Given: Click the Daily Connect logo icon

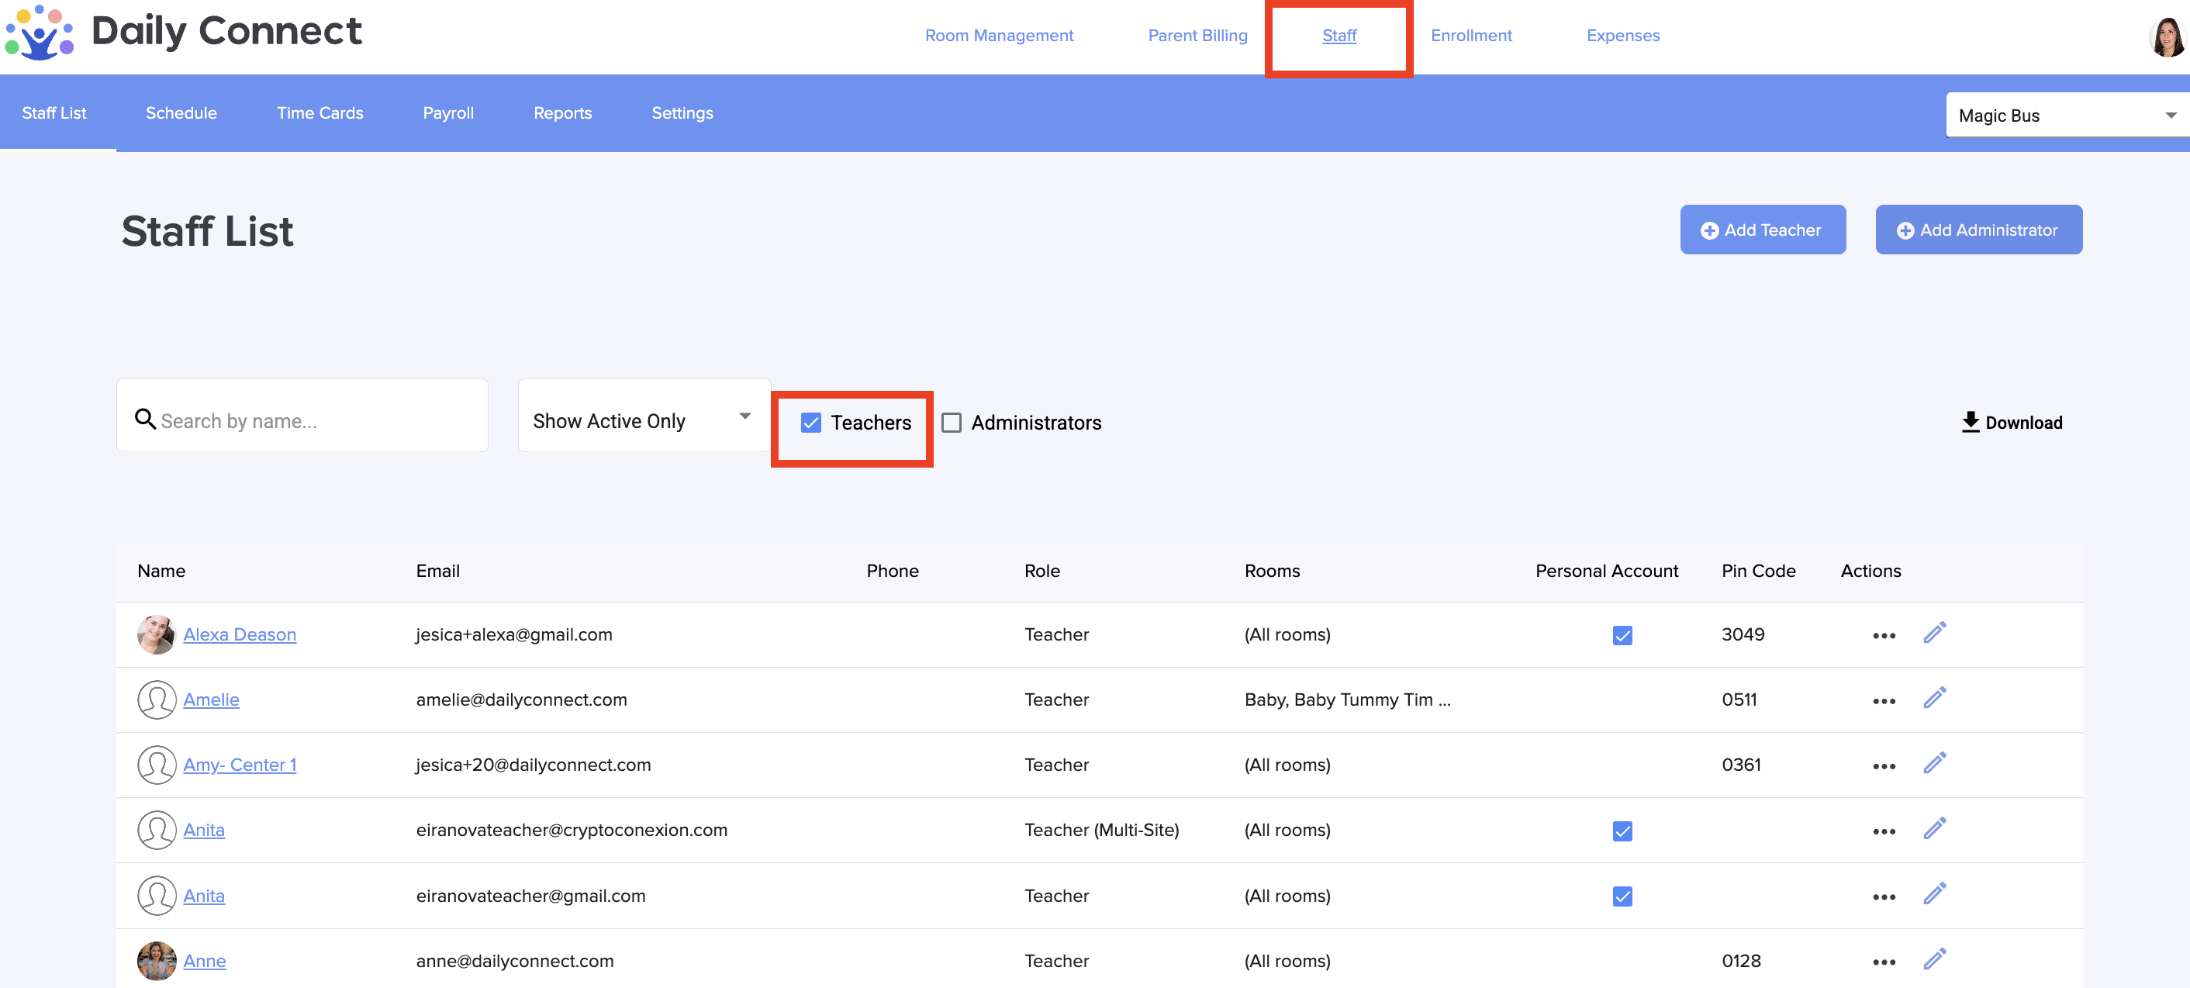Looking at the screenshot, I should (x=39, y=33).
